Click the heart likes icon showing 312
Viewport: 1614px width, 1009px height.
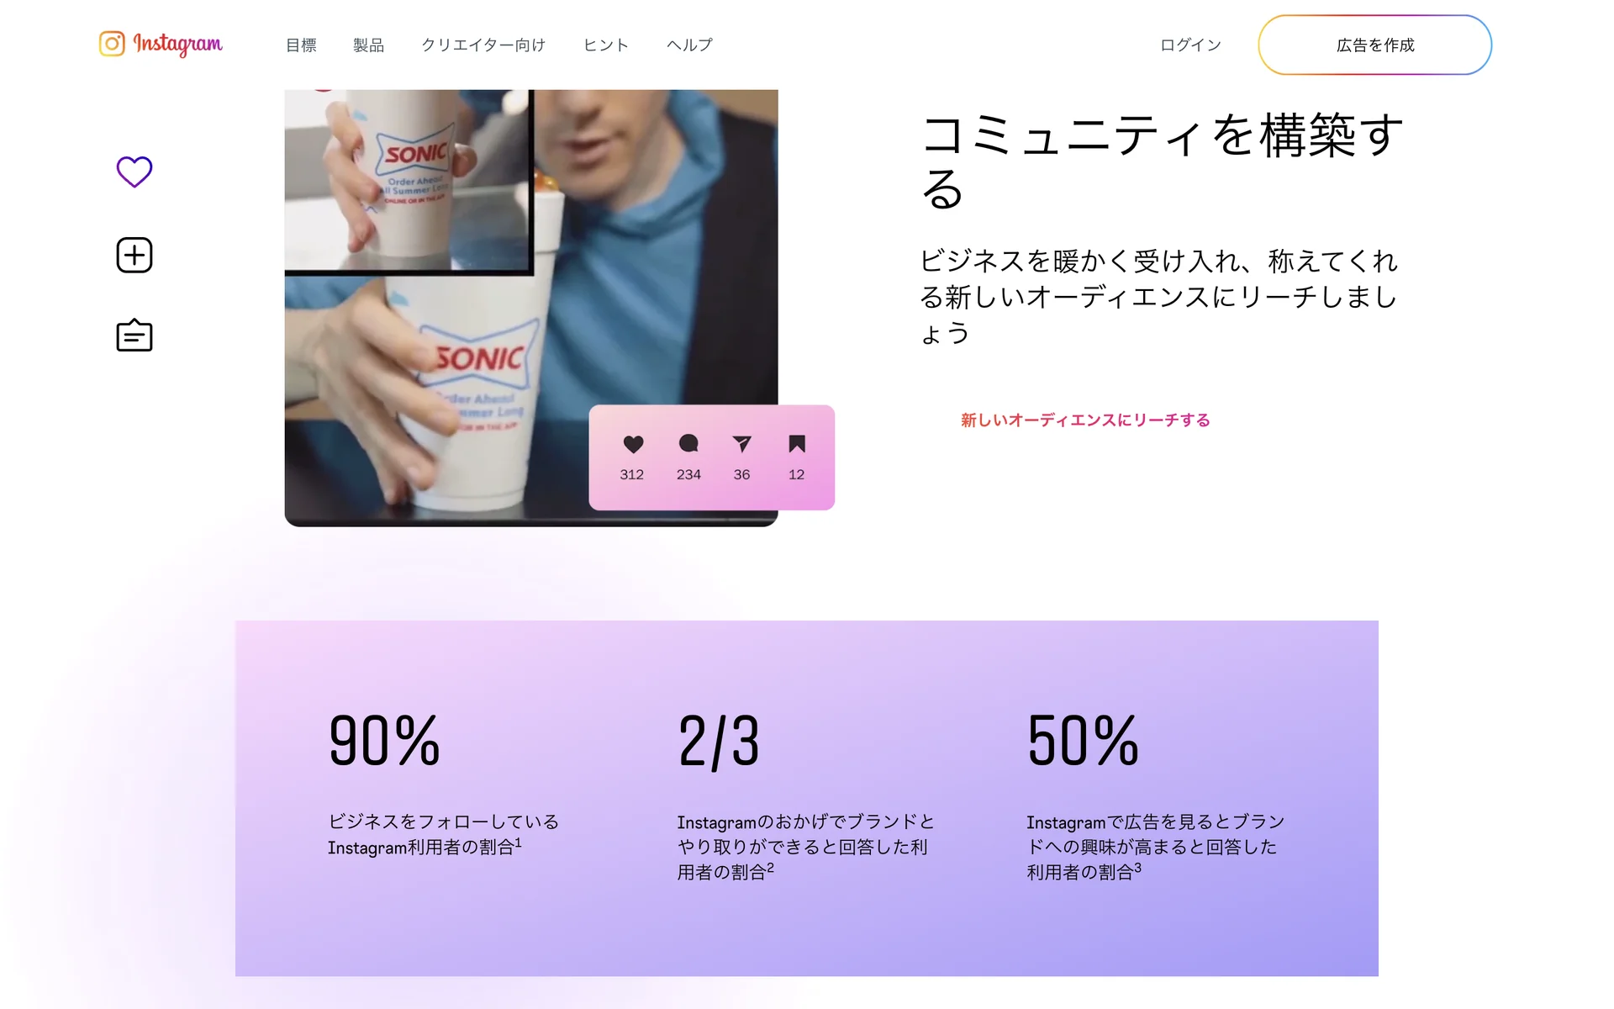[633, 444]
